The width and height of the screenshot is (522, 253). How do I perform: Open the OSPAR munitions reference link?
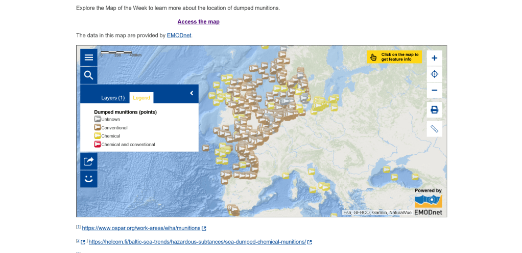[x=141, y=229]
